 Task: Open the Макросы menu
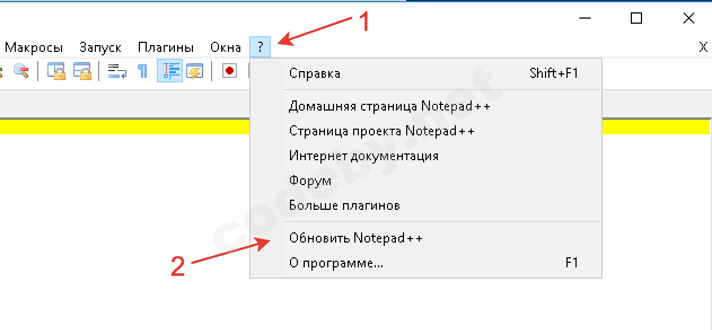[34, 47]
